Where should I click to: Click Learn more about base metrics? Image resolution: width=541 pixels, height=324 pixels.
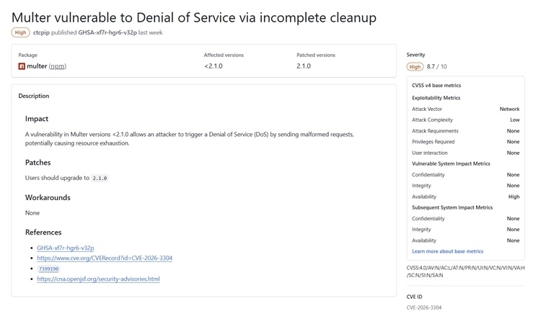(447, 251)
